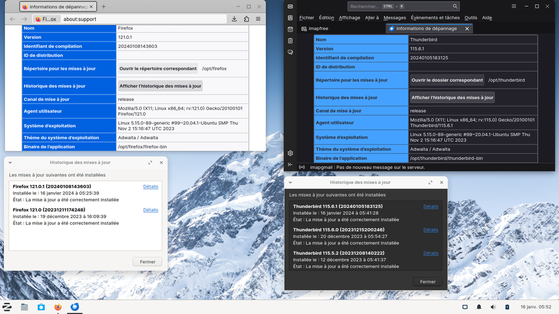559x314 pixels.
Task: Launch Files from the taskbar
Action: (24, 307)
